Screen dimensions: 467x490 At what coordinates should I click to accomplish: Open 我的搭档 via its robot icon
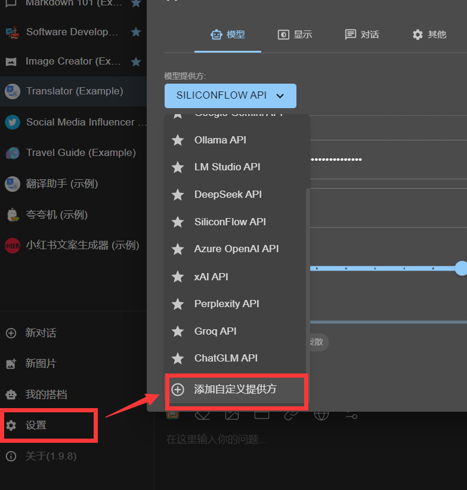(x=11, y=394)
